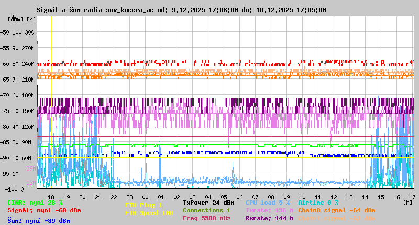The image size is (419, 225).
Task: Click the graph title text at top
Action: (181, 10)
